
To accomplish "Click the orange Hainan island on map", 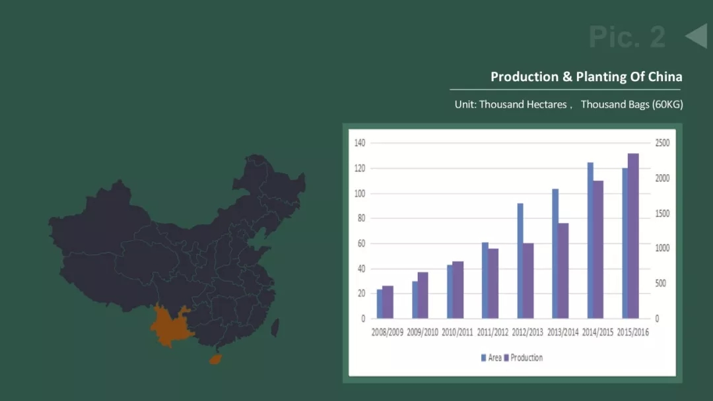I will pyautogui.click(x=215, y=359).
